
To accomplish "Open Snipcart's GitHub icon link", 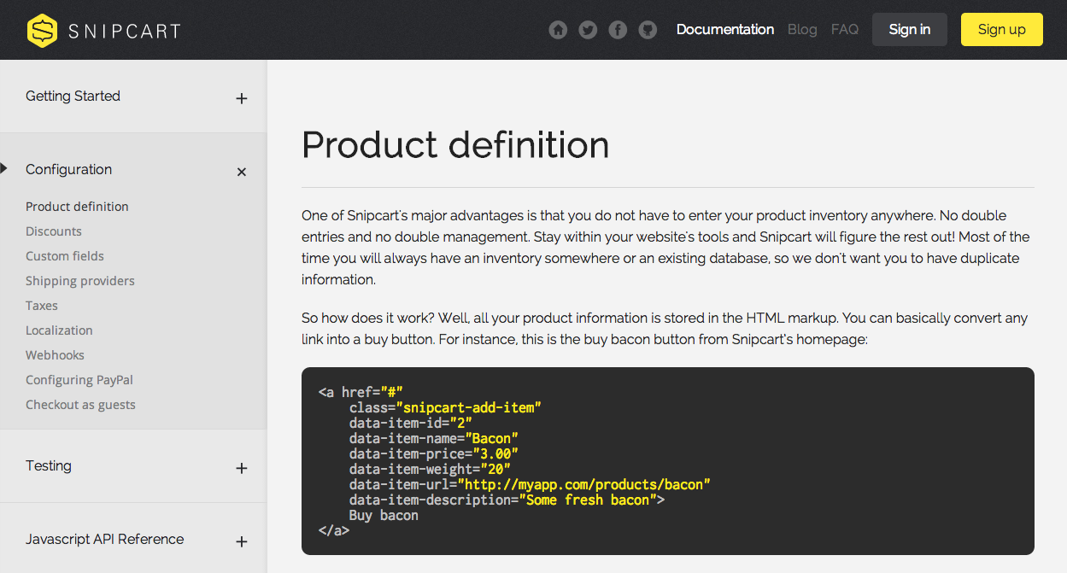I will click(x=648, y=30).
